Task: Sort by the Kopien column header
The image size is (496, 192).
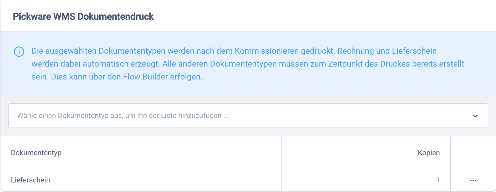Action: pos(429,153)
